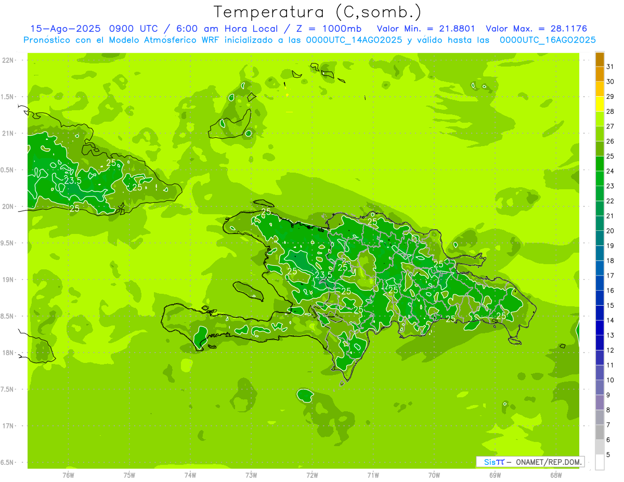The height and width of the screenshot is (482, 624).
Task: Click the 71W longitude axis label
Action: 373,475
